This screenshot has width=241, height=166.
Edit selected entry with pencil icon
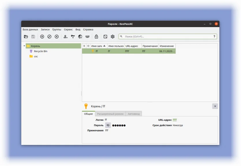(x=49, y=37)
